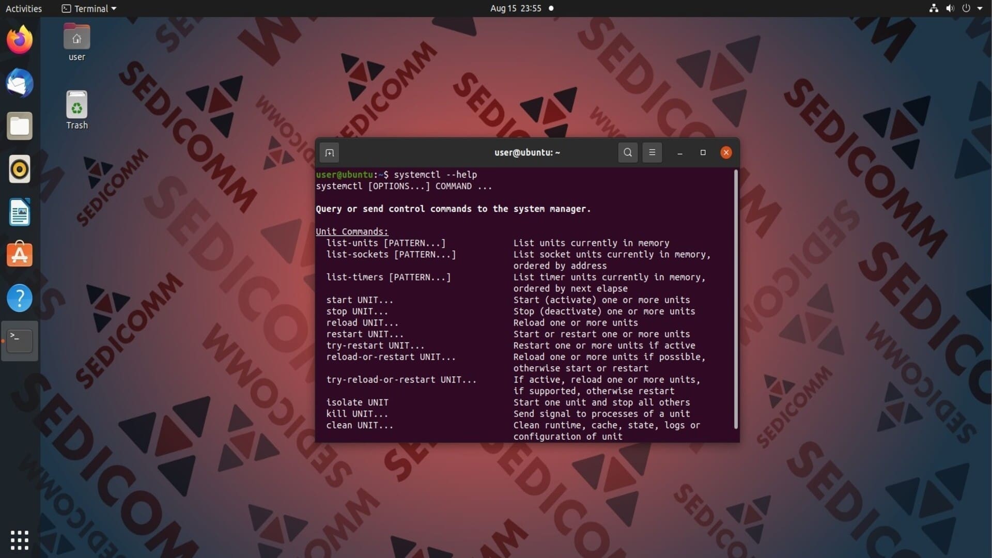Open the Help icon in dock
This screenshot has height=558, width=992.
(x=20, y=298)
